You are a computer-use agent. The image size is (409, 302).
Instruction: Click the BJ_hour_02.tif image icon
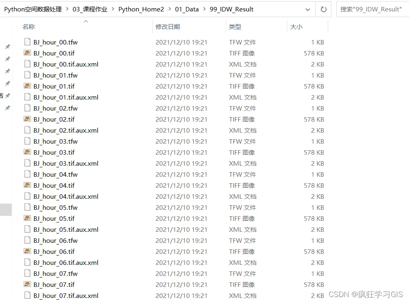click(x=27, y=119)
